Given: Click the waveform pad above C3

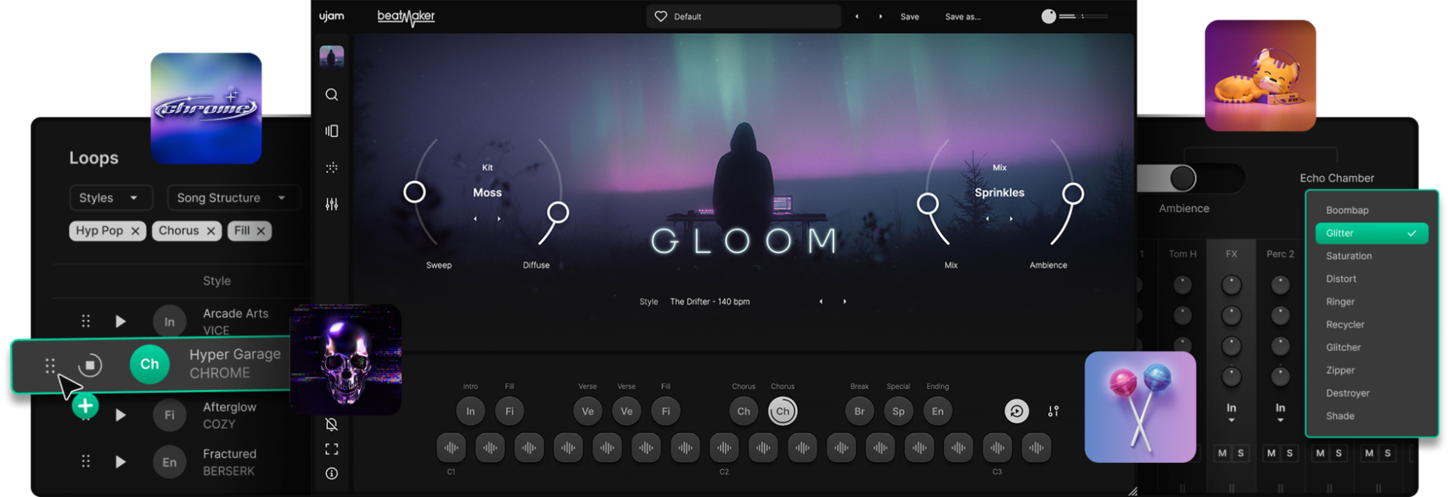Looking at the screenshot, I should tap(997, 448).
